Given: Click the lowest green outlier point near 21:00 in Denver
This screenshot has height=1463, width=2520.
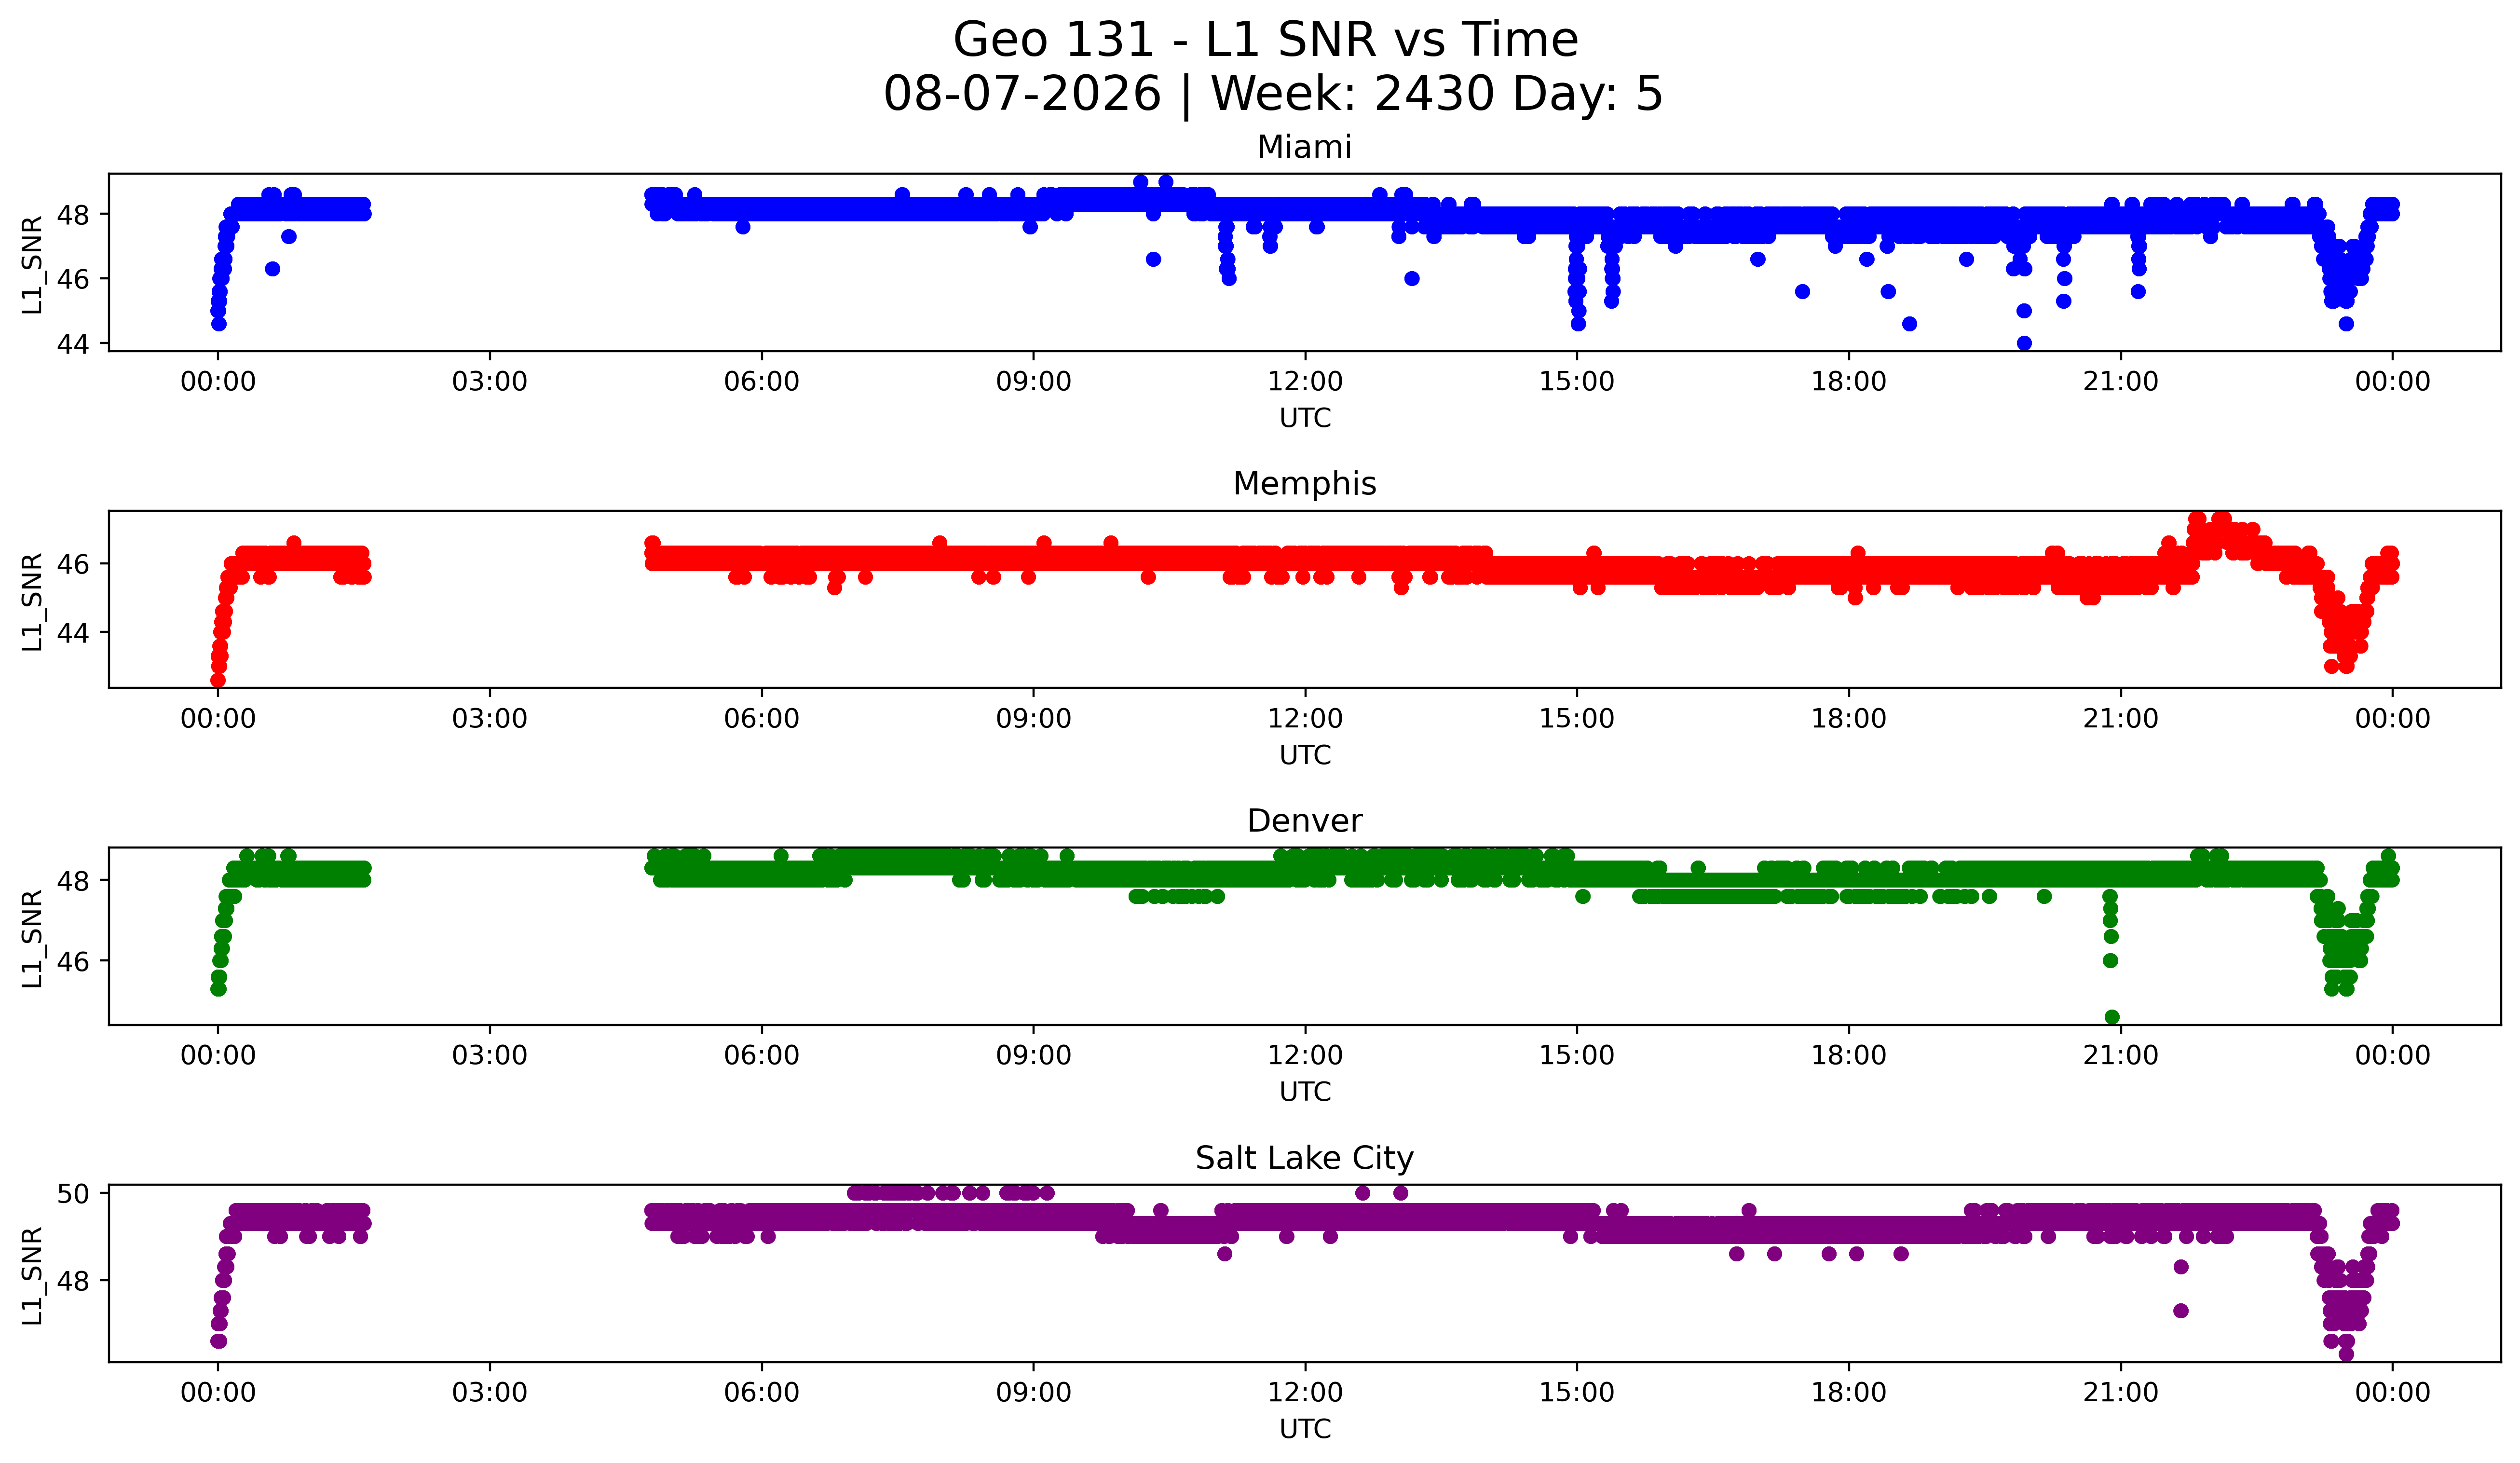Looking at the screenshot, I should (x=2112, y=1017).
